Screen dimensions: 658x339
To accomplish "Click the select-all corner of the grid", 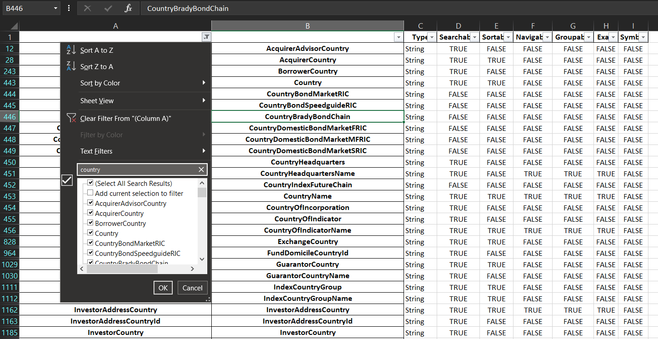I will (x=10, y=26).
